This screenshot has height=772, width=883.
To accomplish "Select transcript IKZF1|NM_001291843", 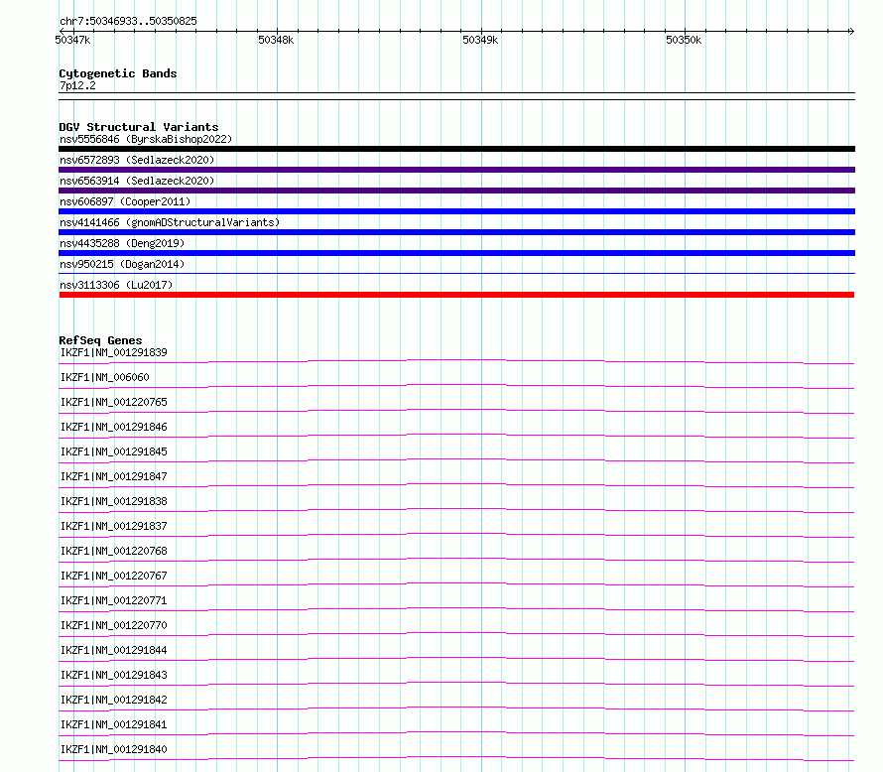I will (x=114, y=675).
